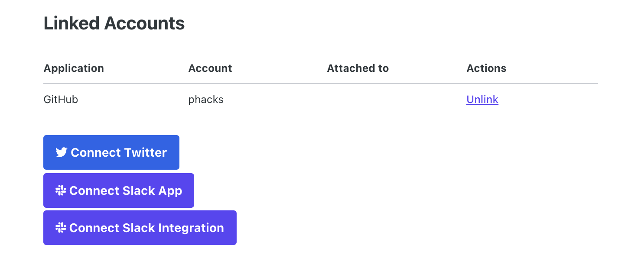Click the word Twitter on the blue button
Screen dimensions: 631x258
click(x=145, y=152)
